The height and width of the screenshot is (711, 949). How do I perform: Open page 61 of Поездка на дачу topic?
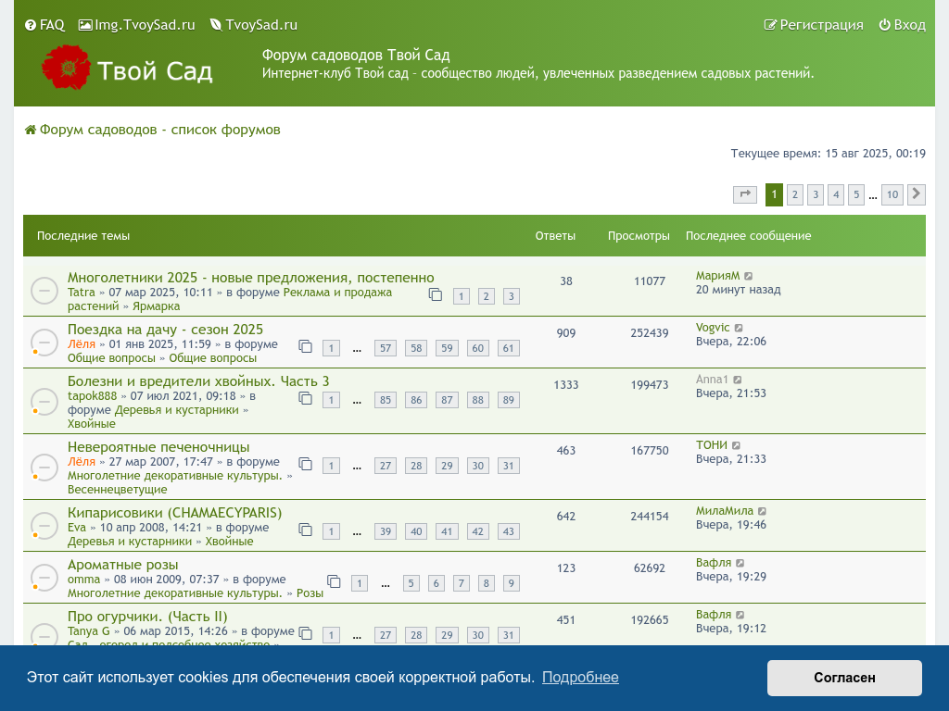[x=508, y=348]
